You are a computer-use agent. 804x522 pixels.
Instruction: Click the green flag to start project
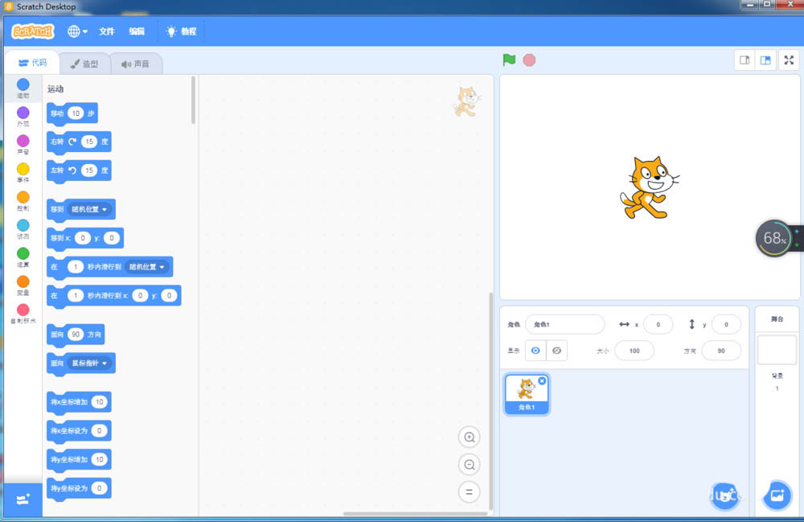pyautogui.click(x=507, y=60)
